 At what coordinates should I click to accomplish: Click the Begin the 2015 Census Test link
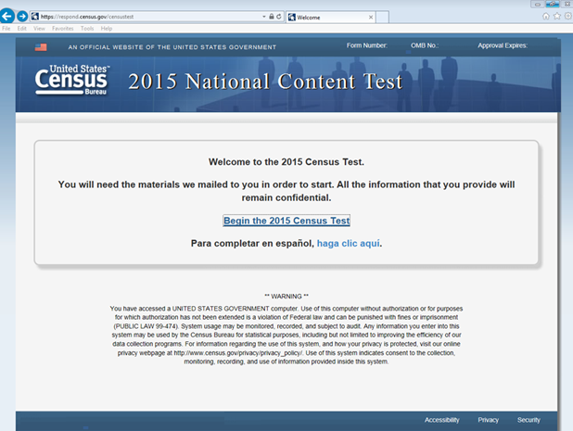[286, 221]
